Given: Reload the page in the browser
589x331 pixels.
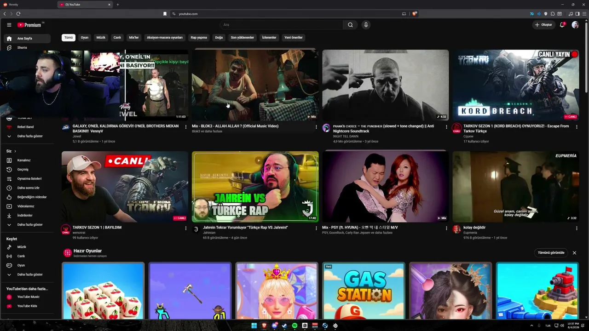Looking at the screenshot, I should [18, 14].
